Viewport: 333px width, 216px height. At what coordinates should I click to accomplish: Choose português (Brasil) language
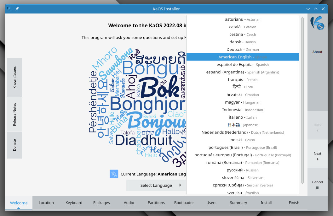243,148
